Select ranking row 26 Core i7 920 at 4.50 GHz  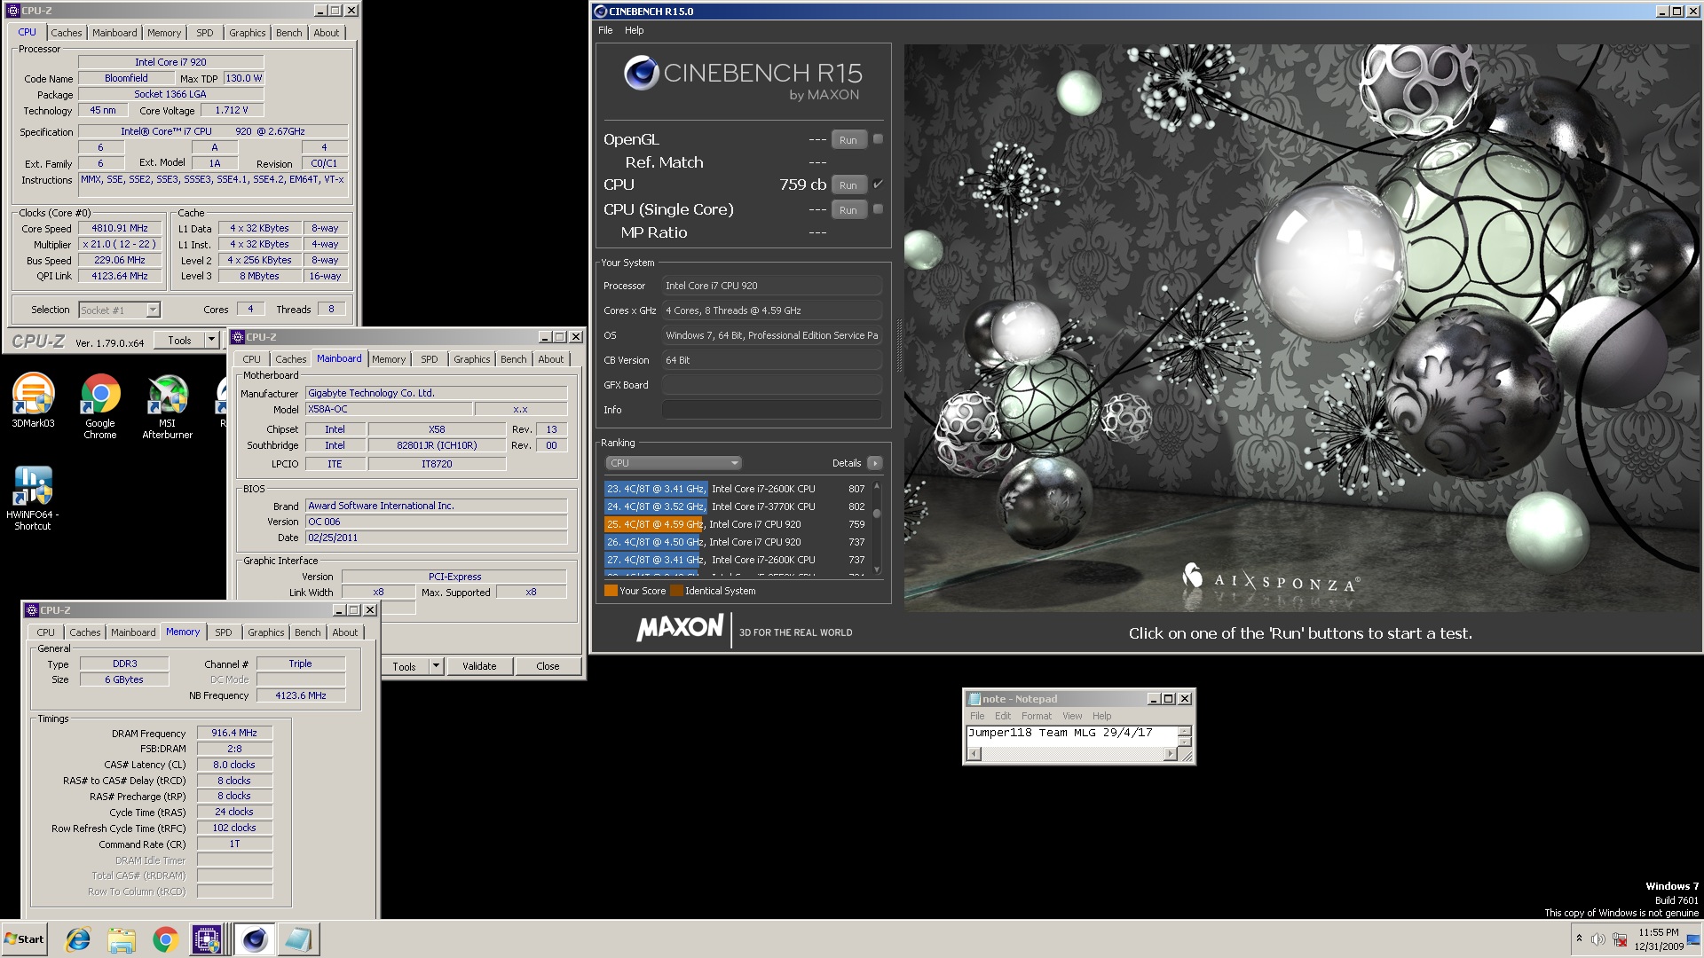coord(735,542)
